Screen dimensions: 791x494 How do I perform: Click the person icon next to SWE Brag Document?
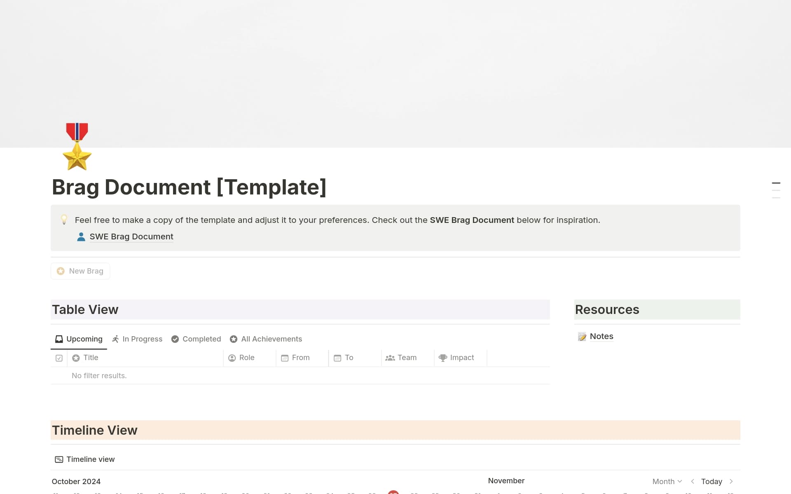coord(81,236)
